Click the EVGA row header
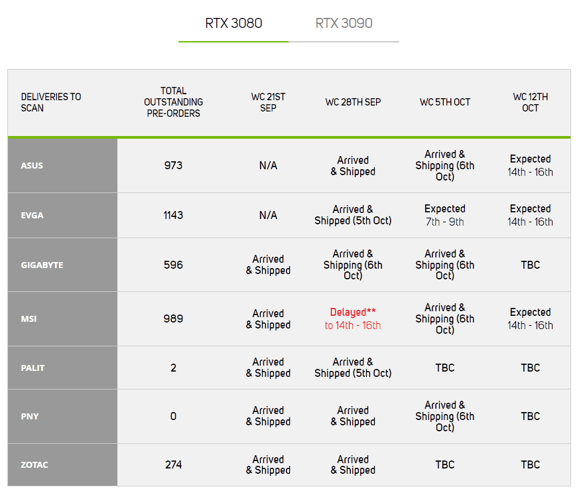 coord(62,215)
